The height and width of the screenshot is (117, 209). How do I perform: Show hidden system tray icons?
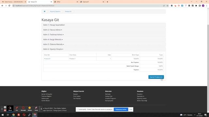coord(195,115)
